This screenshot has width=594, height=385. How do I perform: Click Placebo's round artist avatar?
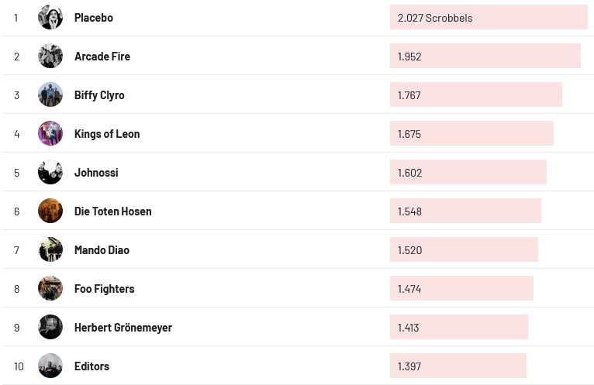tap(50, 17)
